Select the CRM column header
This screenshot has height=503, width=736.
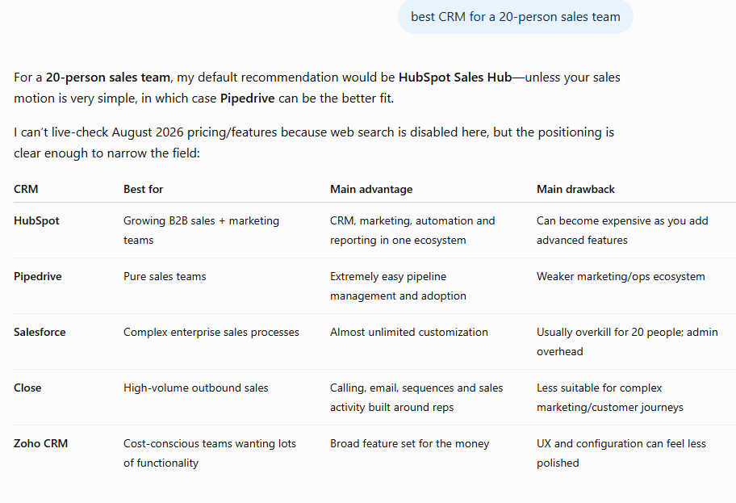pyautogui.click(x=26, y=189)
